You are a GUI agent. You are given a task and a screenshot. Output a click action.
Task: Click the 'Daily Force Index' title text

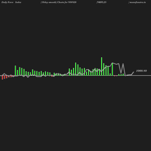(11, 2)
